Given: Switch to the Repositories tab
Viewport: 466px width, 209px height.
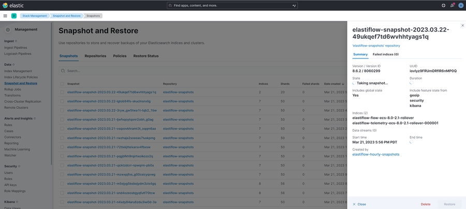Looking at the screenshot, I should (x=95, y=56).
